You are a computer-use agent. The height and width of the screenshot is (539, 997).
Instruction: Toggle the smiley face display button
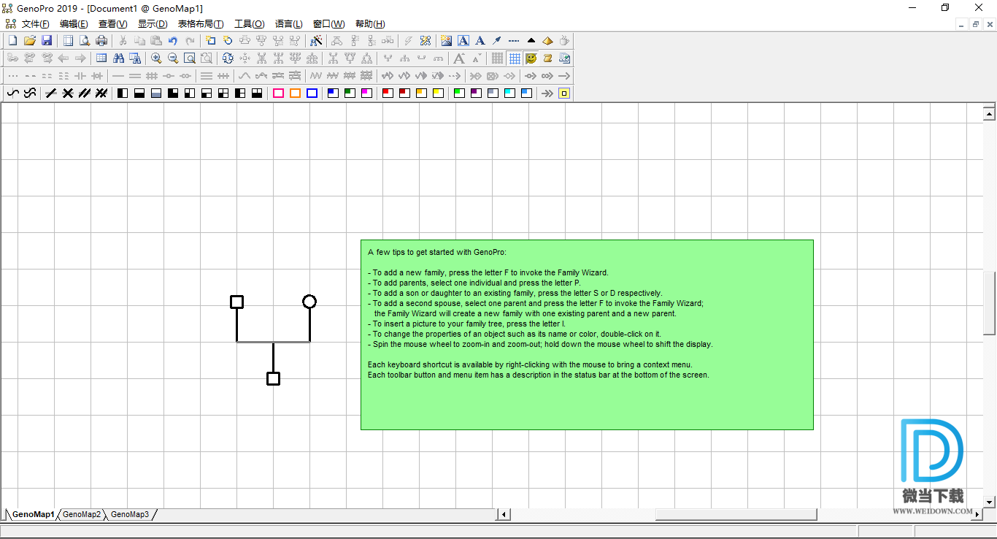click(x=531, y=58)
